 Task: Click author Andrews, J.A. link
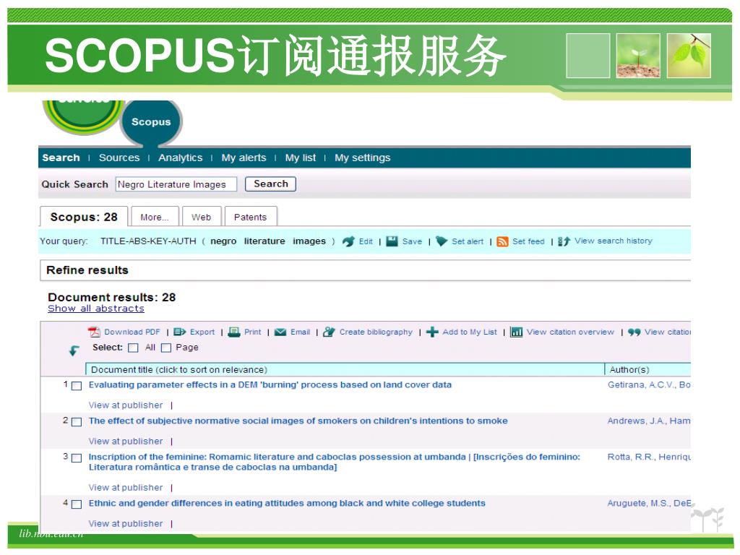[637, 421]
